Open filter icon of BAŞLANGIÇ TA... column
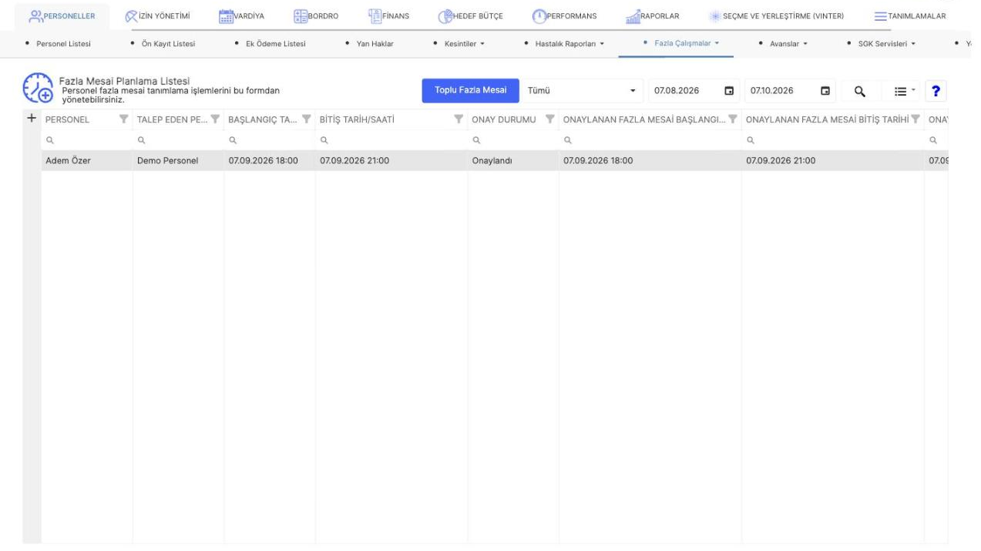981x551 pixels. click(306, 119)
